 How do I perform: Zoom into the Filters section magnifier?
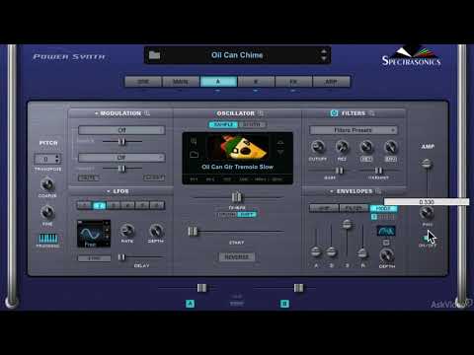pos(371,113)
